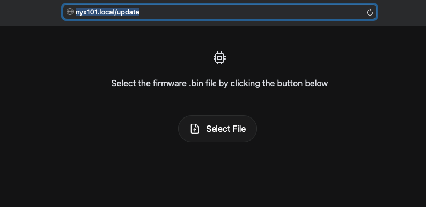Click the word "firmware" in the instruction
Screen dimensions: 426x207
tap(170, 84)
